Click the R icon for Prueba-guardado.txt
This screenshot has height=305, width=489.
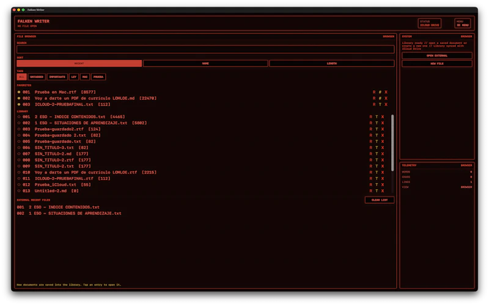[x=371, y=142]
